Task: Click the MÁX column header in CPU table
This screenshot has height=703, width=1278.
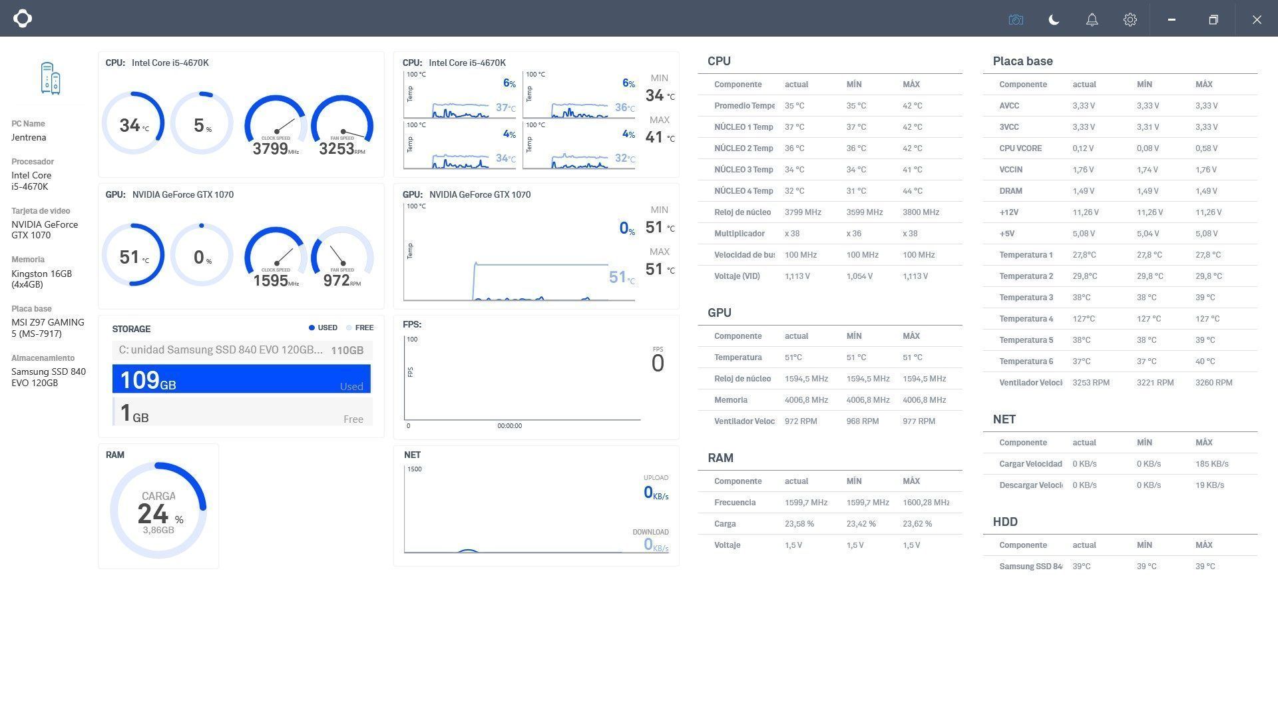Action: [911, 85]
